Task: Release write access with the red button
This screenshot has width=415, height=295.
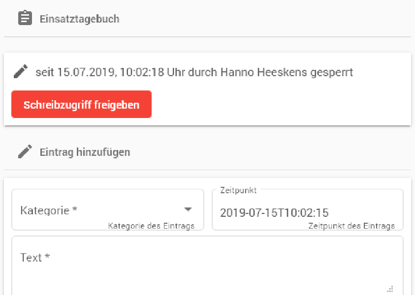Action: click(x=81, y=104)
